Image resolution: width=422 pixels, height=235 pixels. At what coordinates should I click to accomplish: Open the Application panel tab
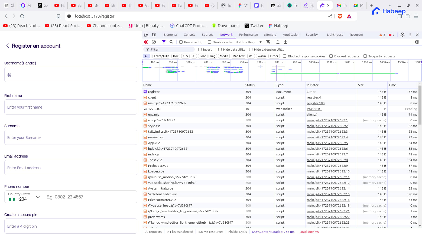tap(291, 35)
